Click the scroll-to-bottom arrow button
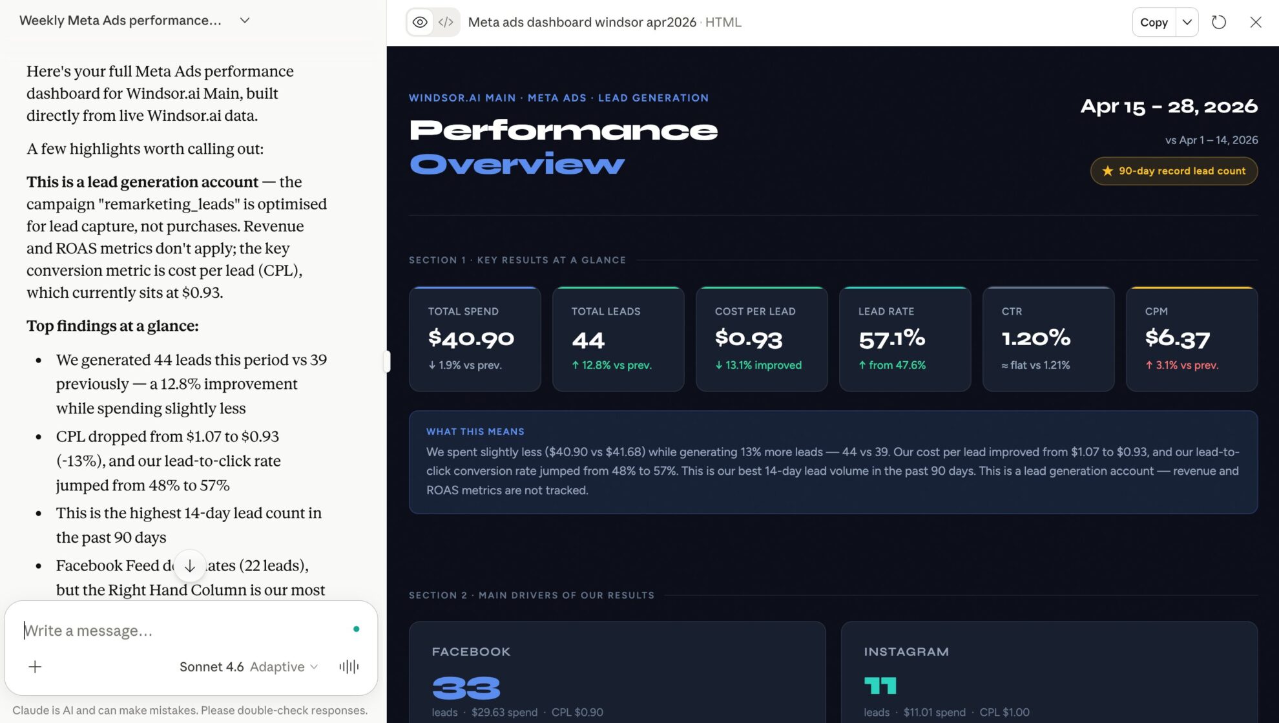The width and height of the screenshot is (1279, 723). pos(190,566)
